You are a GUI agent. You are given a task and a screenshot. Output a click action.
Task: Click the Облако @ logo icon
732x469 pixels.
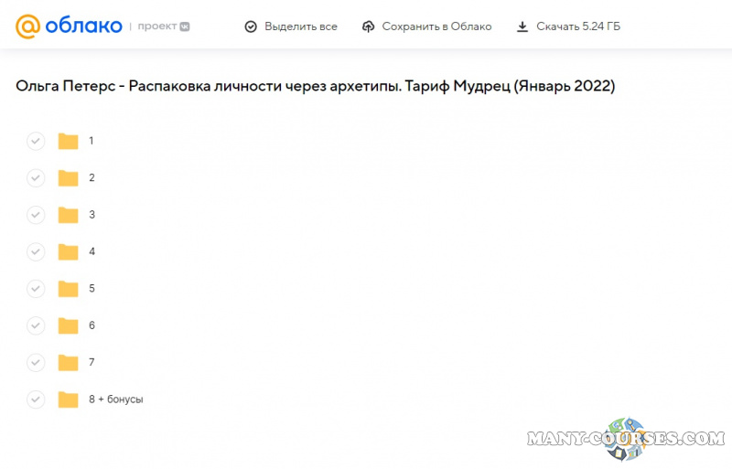(x=28, y=27)
